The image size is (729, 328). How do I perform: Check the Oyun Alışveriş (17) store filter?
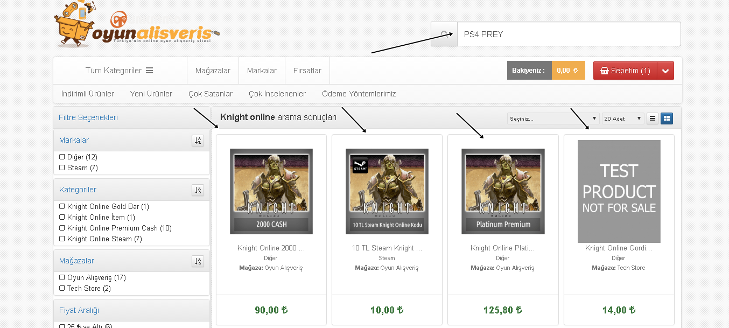pos(62,278)
